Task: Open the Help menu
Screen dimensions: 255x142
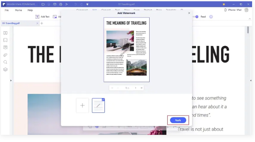Action: point(30,10)
